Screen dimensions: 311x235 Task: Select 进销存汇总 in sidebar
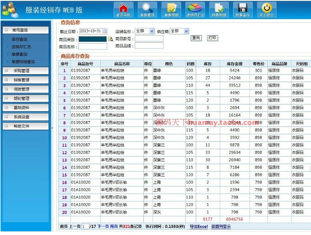pos(21,47)
